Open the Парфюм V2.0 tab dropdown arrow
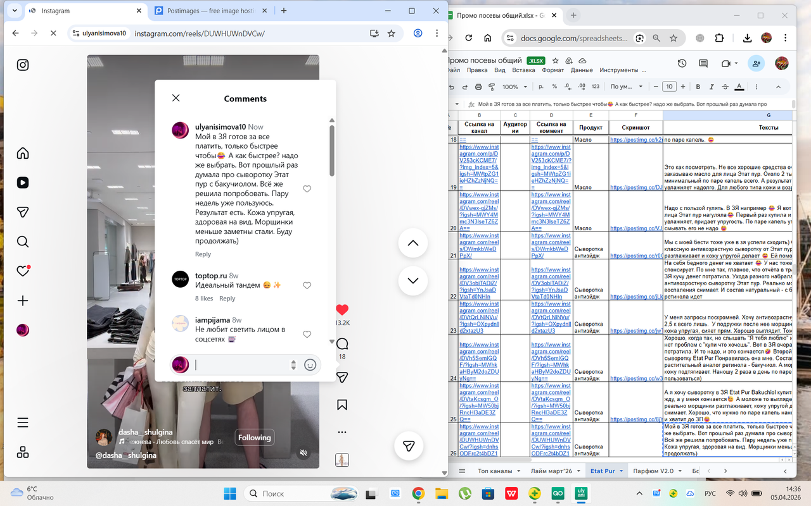 coord(679,472)
